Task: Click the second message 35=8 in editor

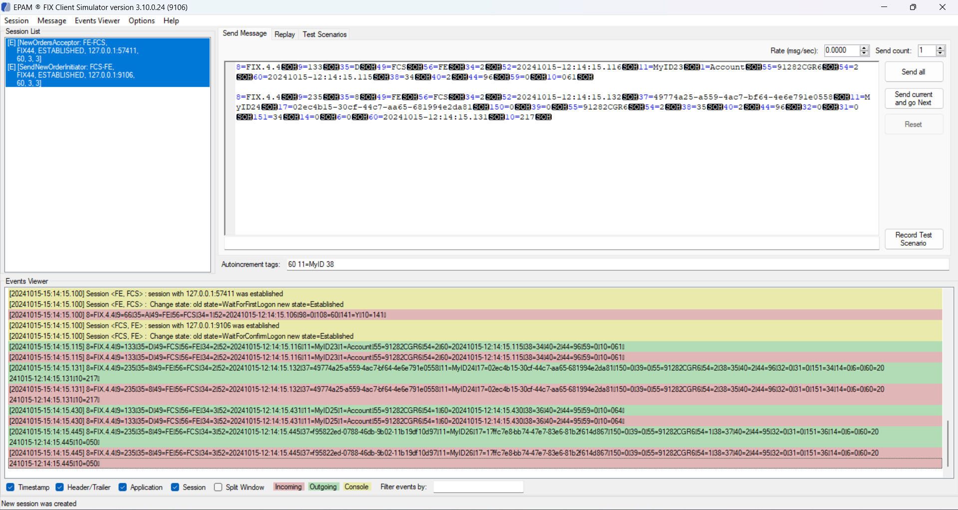Action: tap(553, 107)
